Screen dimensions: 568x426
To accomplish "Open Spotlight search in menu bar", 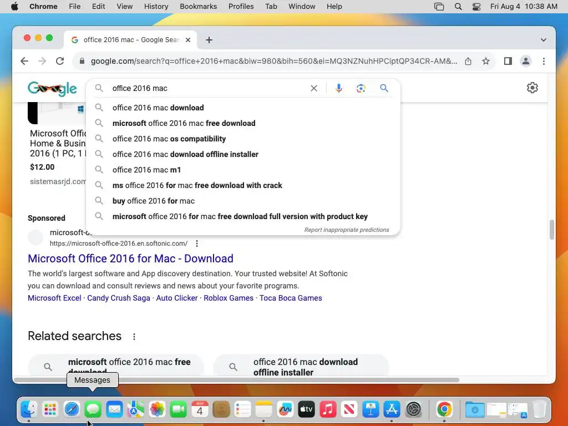I will coord(458,7).
